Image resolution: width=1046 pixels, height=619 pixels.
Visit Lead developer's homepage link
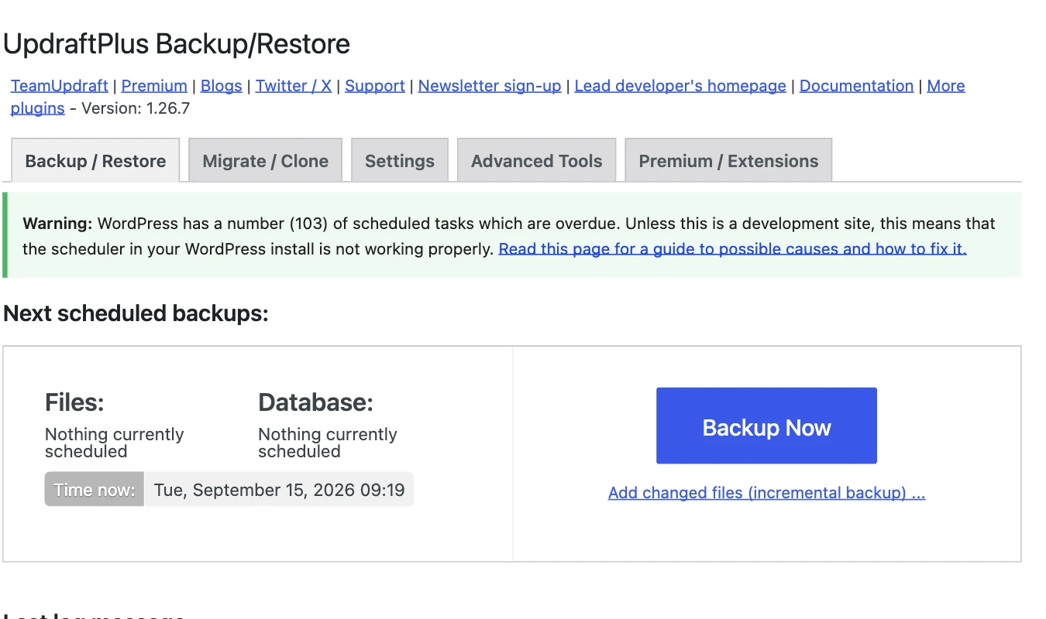pos(680,86)
